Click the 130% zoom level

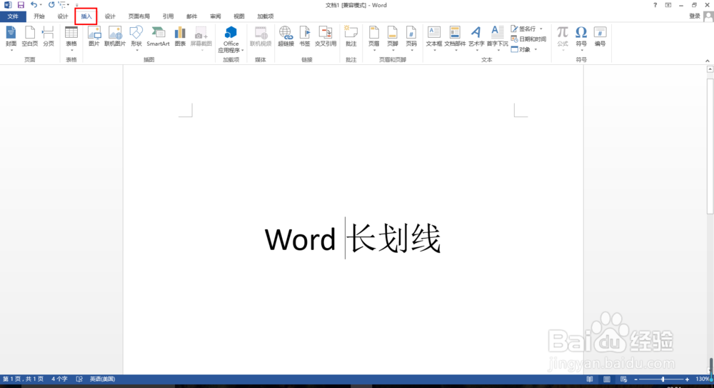pos(702,379)
